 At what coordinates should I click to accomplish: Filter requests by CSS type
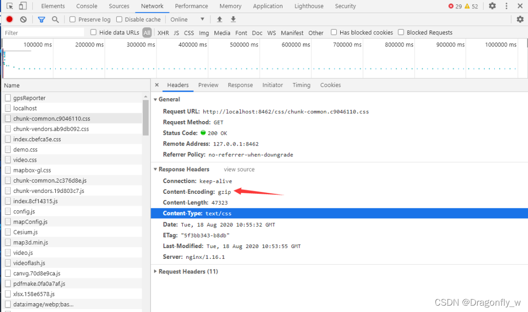click(x=189, y=33)
